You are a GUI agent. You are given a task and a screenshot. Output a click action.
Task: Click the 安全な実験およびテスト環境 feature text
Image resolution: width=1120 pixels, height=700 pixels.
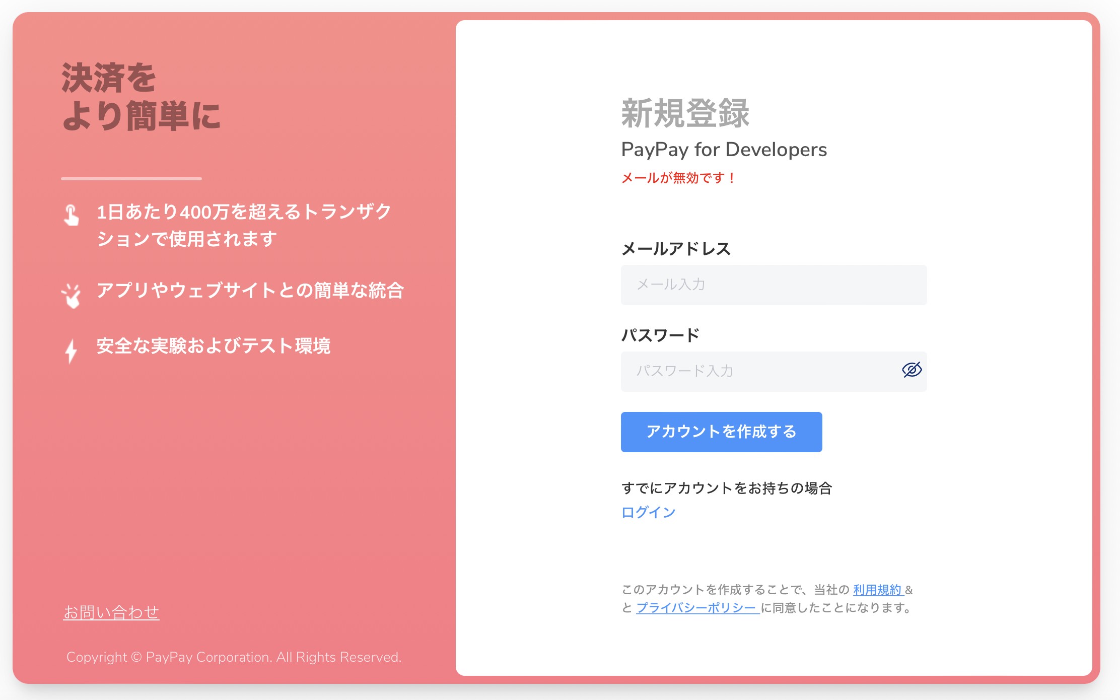point(214,346)
